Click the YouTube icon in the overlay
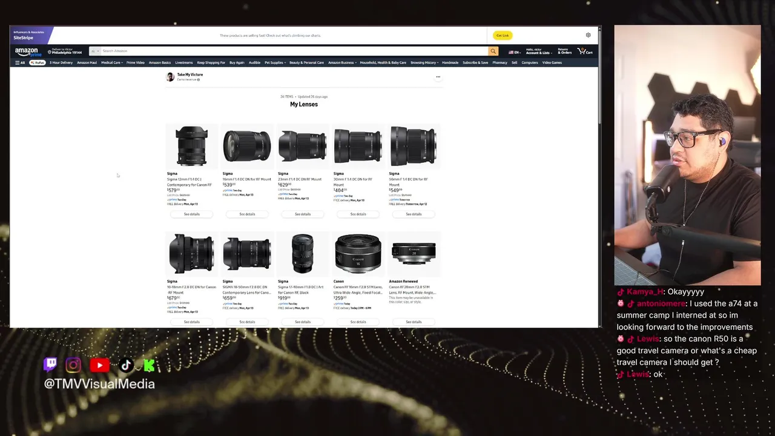Image resolution: width=775 pixels, height=436 pixels. pyautogui.click(x=99, y=365)
